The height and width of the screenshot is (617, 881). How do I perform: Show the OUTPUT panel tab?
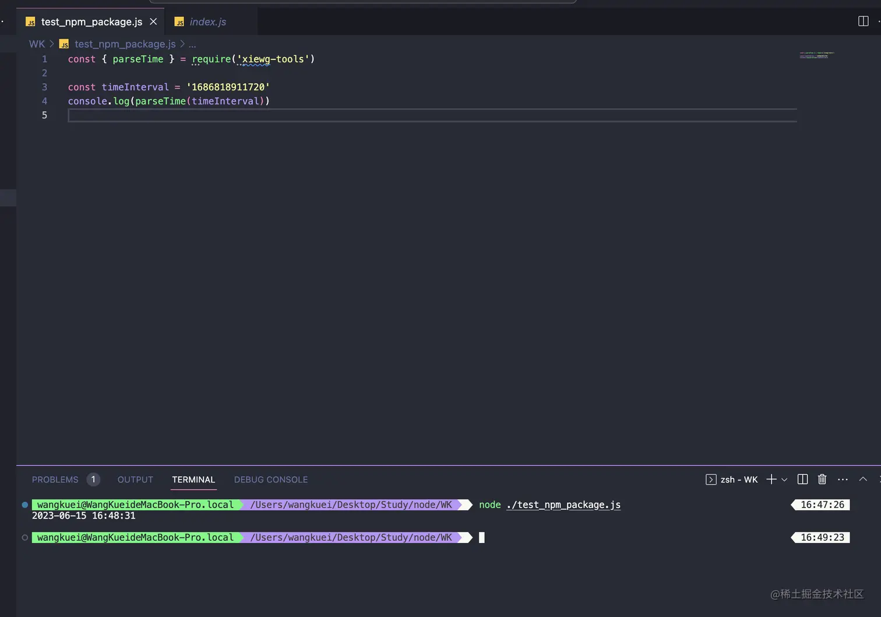135,480
